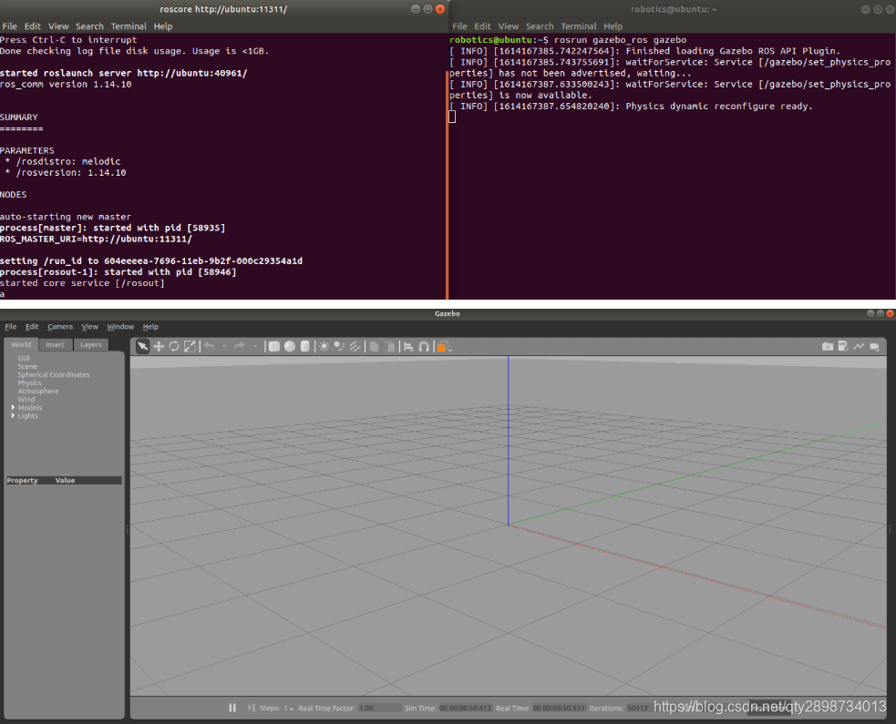Select the arrow selection mode tool in Gazebo
The image size is (896, 724).
pos(142,346)
